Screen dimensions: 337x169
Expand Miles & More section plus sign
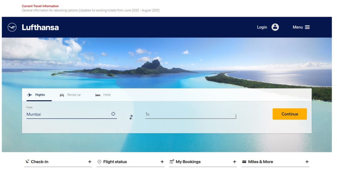point(307,162)
